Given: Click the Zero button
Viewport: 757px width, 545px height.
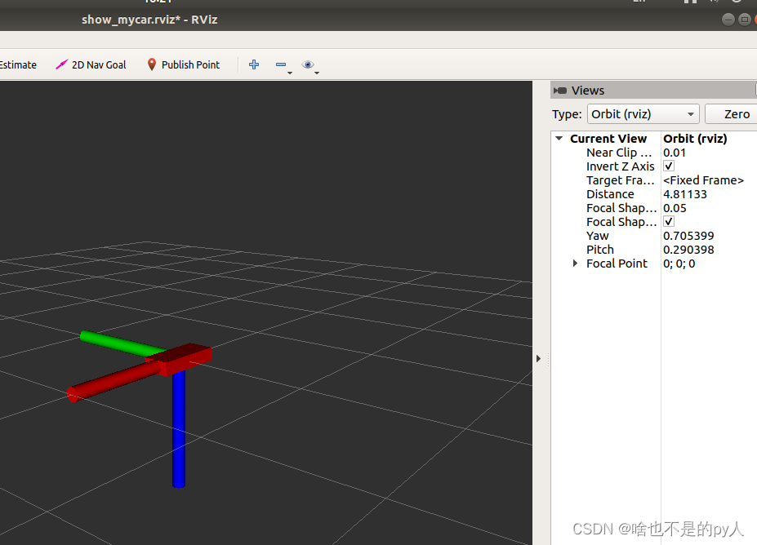Looking at the screenshot, I should pos(732,114).
